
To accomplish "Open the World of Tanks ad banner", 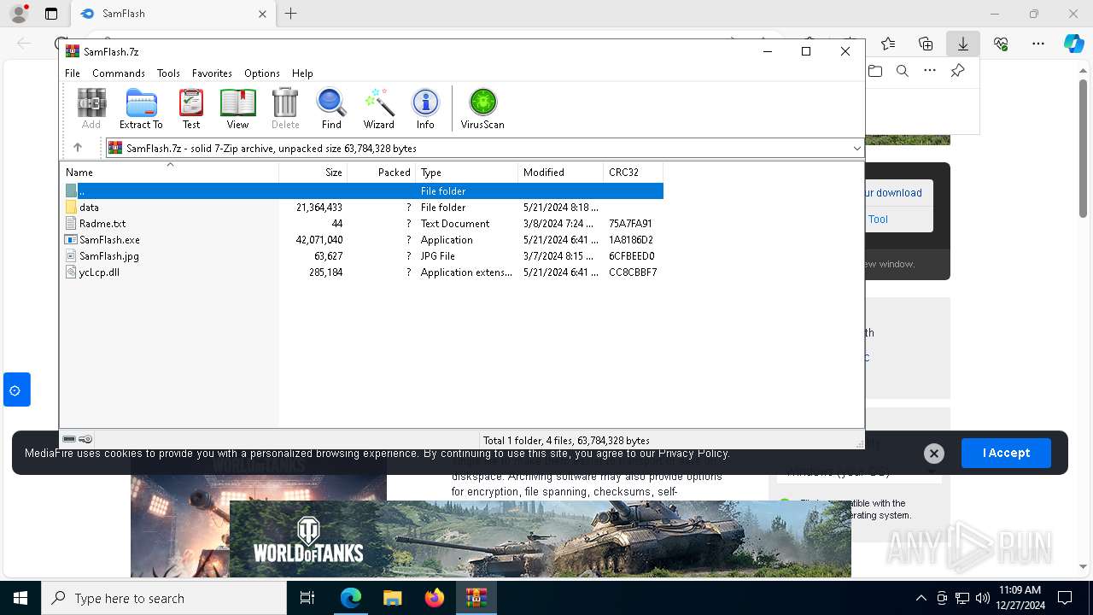I will tap(540, 539).
